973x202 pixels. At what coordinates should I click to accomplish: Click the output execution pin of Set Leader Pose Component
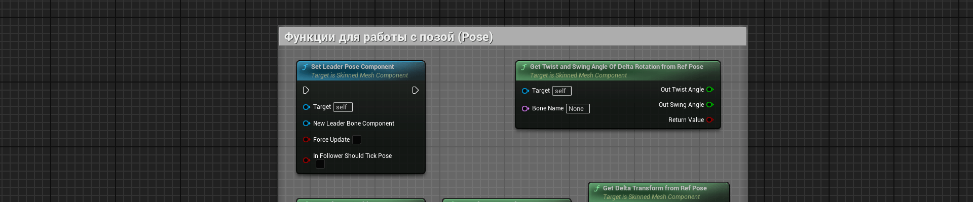point(416,90)
